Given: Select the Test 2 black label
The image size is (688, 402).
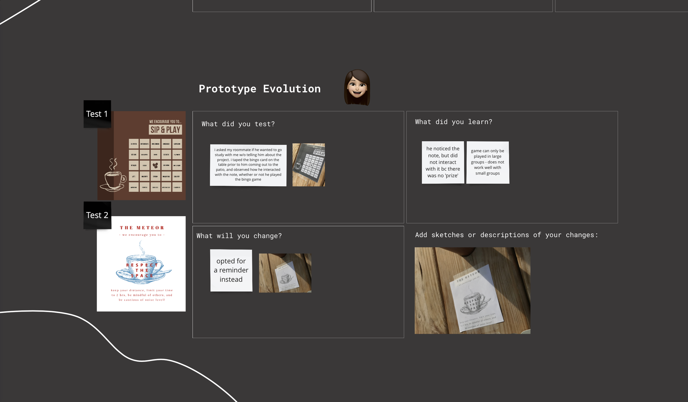Looking at the screenshot, I should tap(97, 215).
